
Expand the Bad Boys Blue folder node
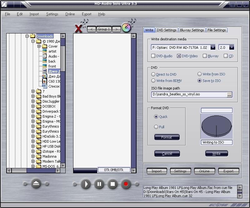33,96
